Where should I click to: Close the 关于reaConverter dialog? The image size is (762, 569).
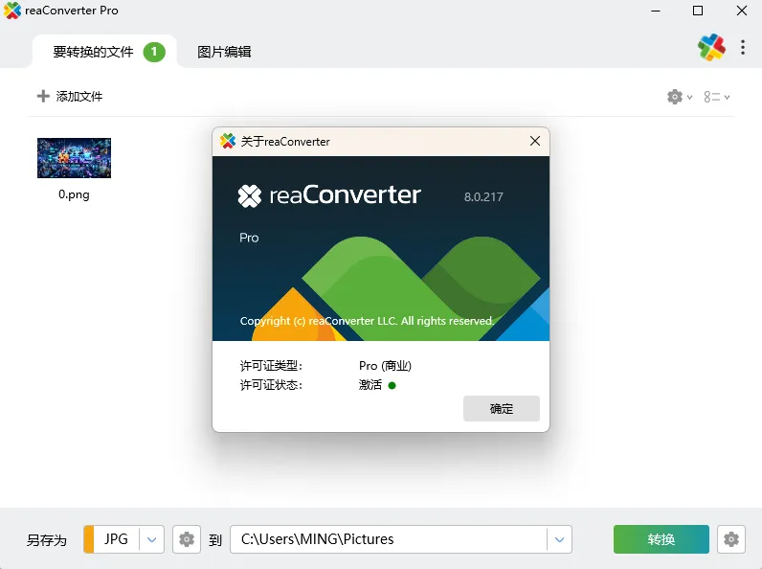click(x=535, y=141)
